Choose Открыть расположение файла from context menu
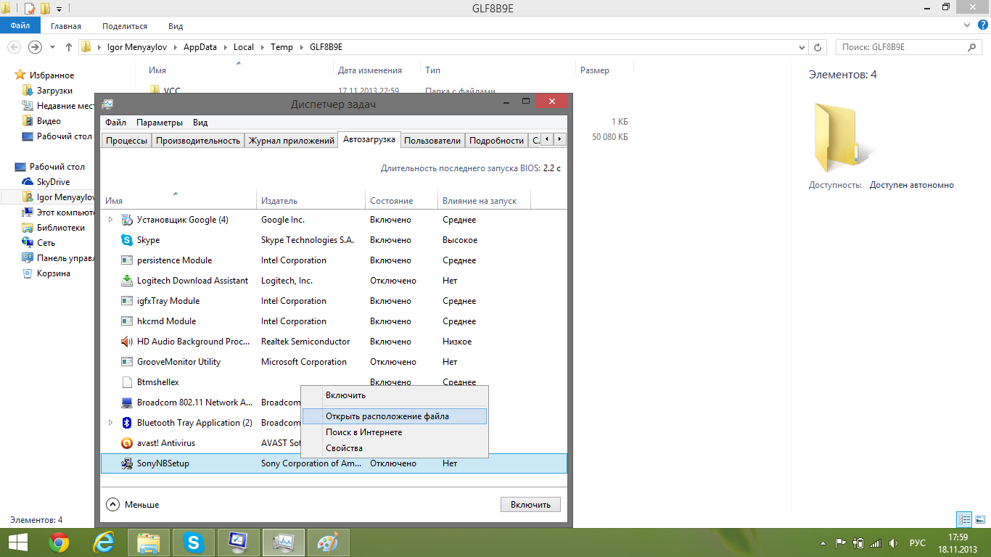Image resolution: width=991 pixels, height=557 pixels. [x=387, y=416]
